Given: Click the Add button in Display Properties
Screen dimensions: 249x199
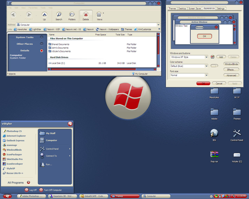Looking at the screenshot, I should (221, 57).
